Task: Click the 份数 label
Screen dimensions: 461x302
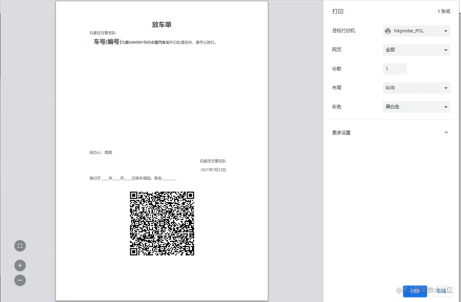Action: [337, 69]
